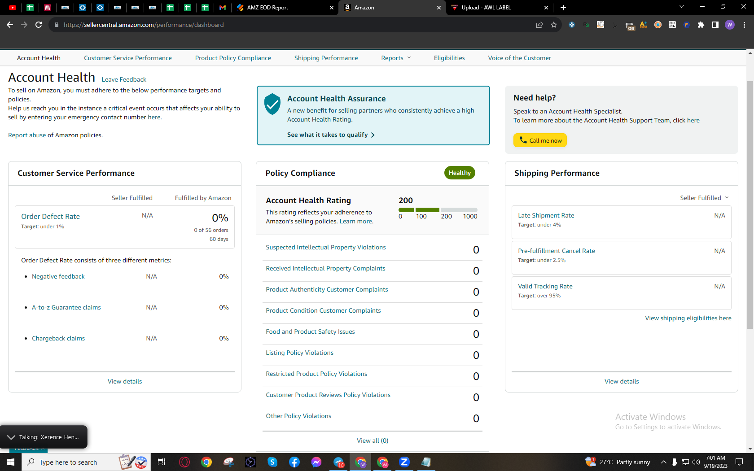The width and height of the screenshot is (754, 471).
Task: Click the Account Health Assurance shield icon
Action: 272,104
